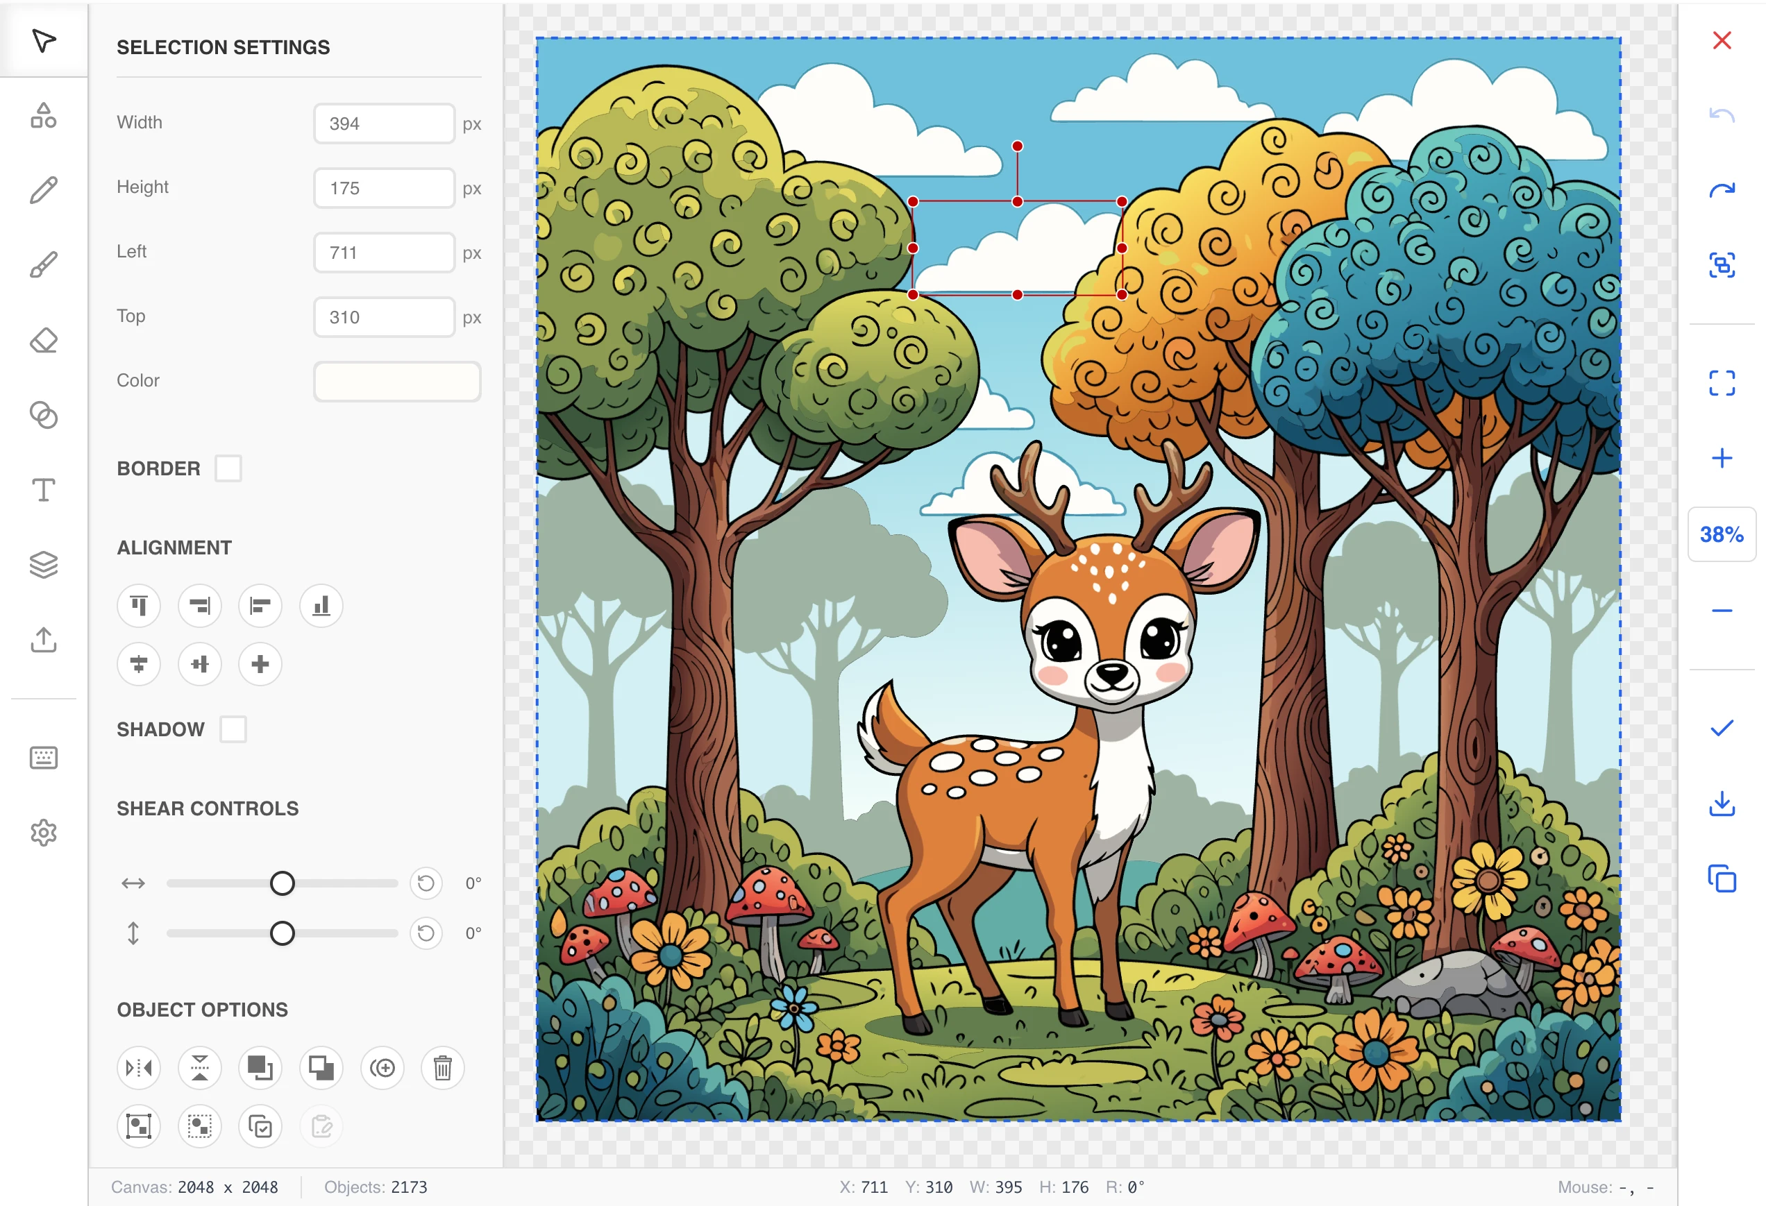
Task: Enable the BORDER checkbox
Action: point(228,468)
